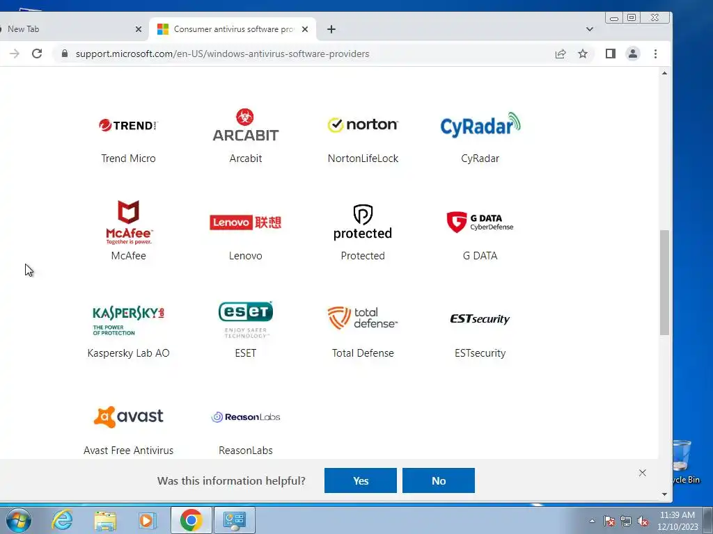Open the G DATA CyberDefense logo
The width and height of the screenshot is (713, 534).
click(x=480, y=222)
